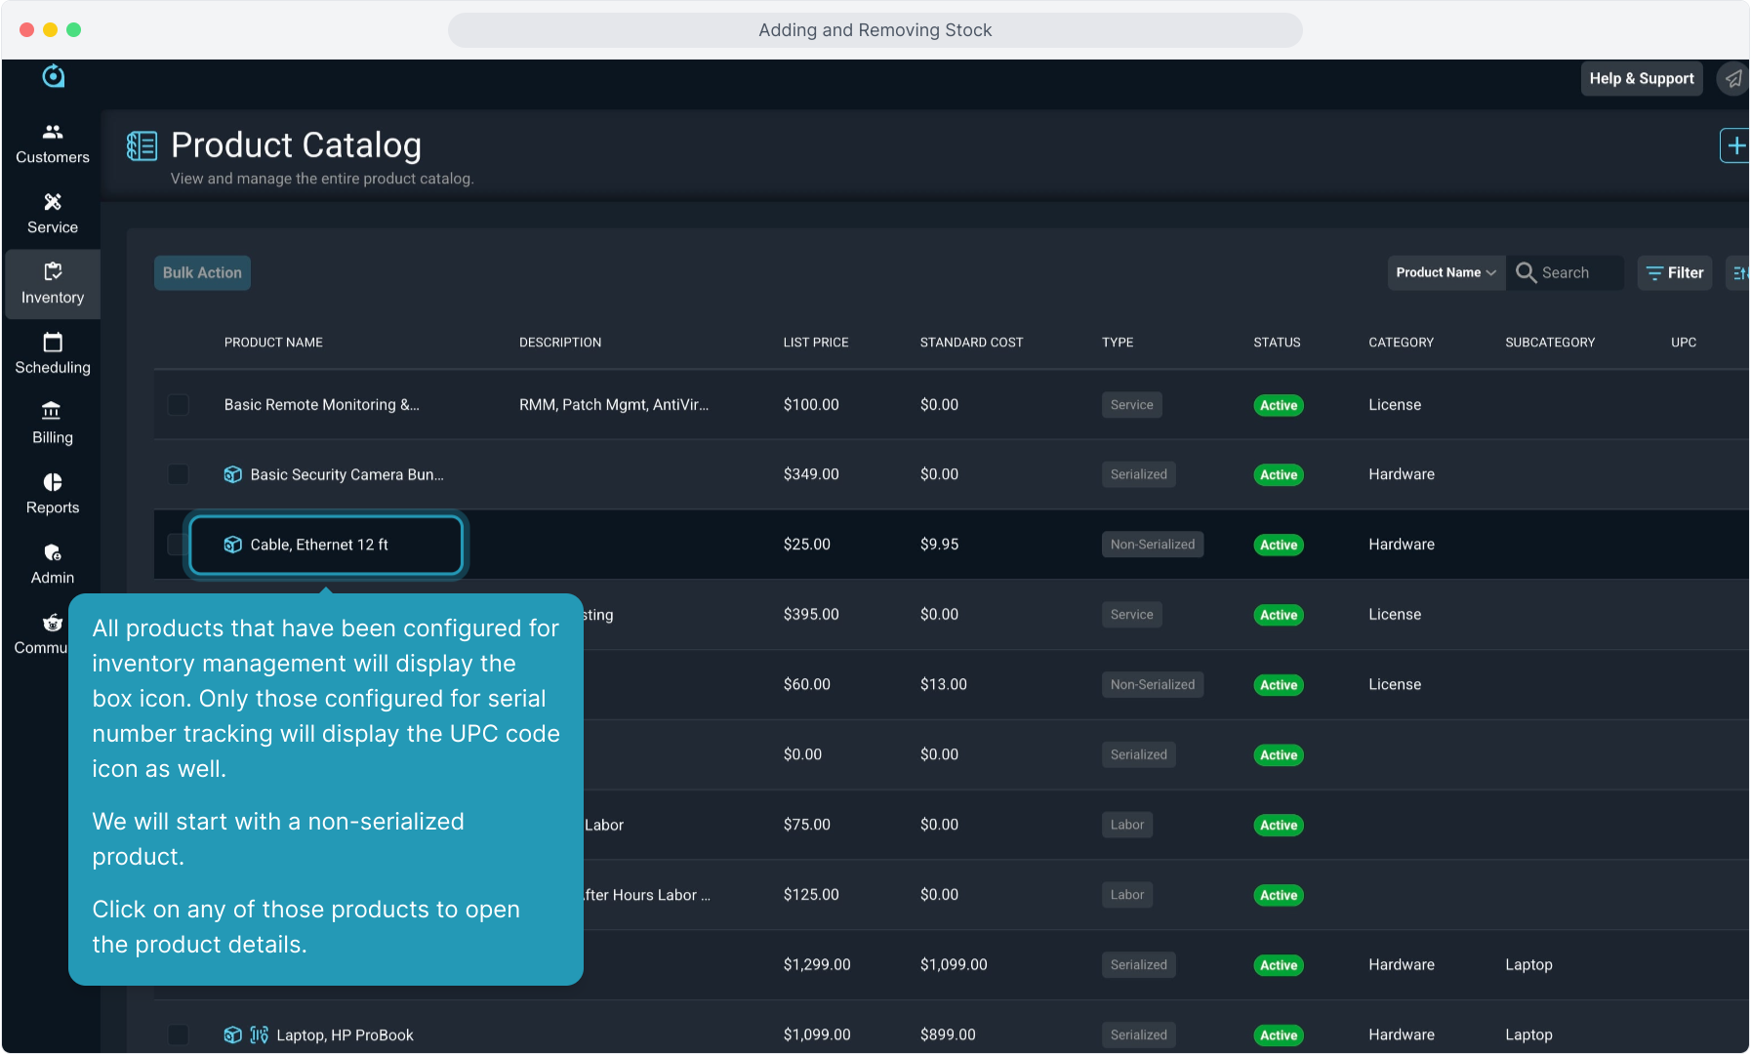Click the paper plane icon beside Help
1751x1054 pixels.
point(1732,79)
